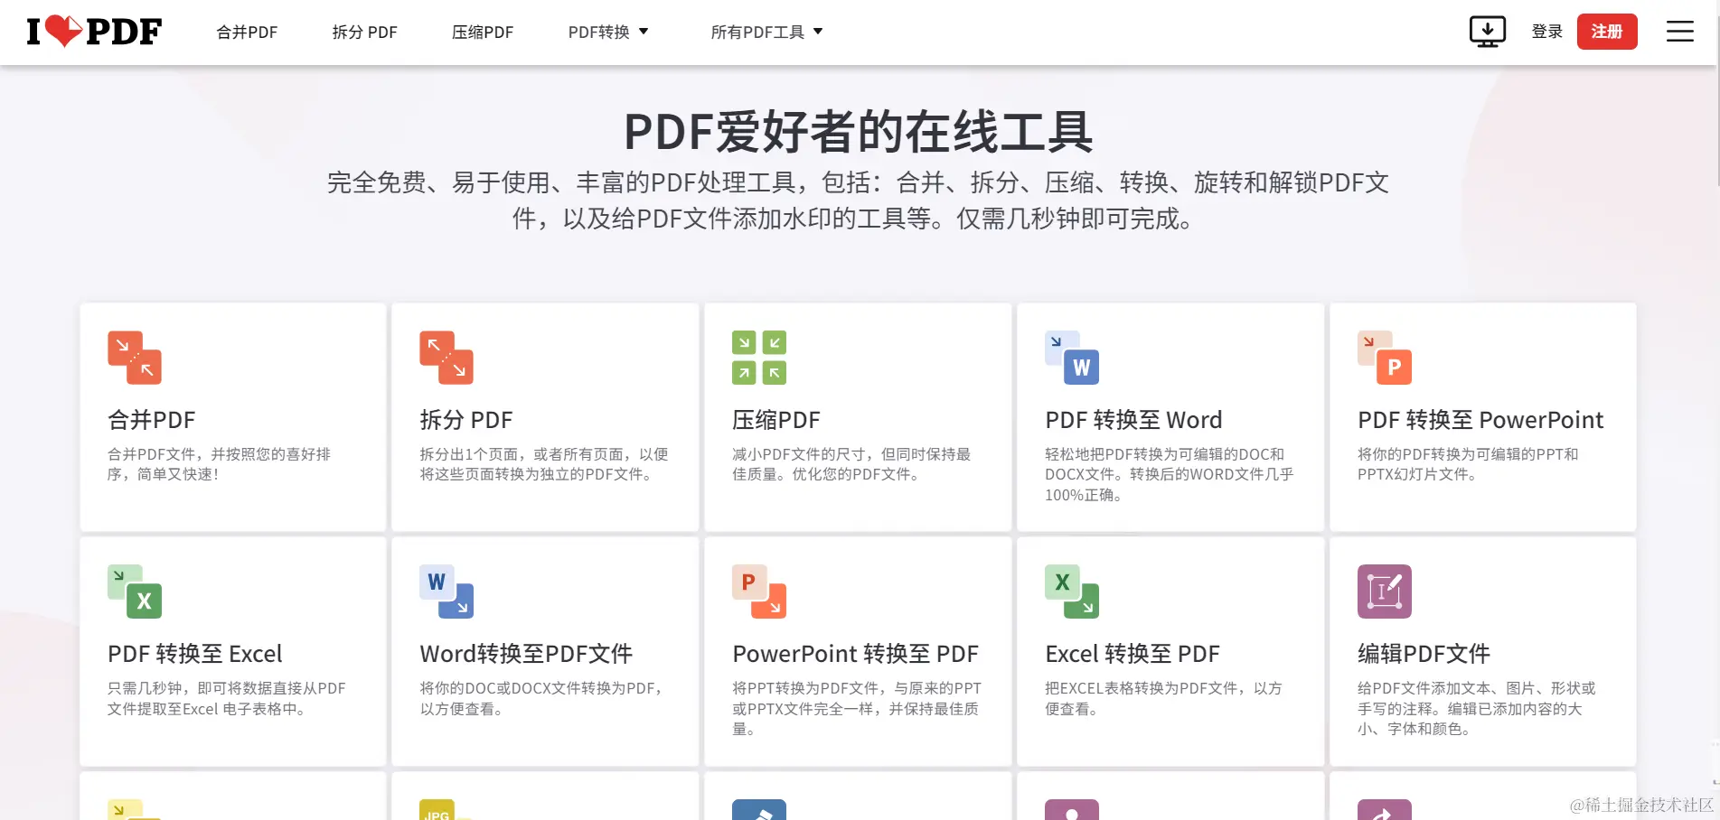Open the 编辑PDF文件 title
1720x820 pixels.
coord(1424,654)
